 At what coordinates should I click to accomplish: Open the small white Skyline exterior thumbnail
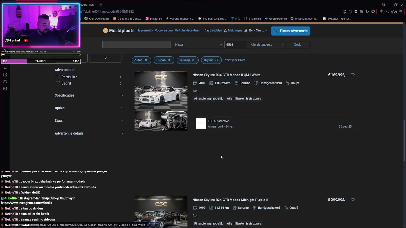(148, 121)
